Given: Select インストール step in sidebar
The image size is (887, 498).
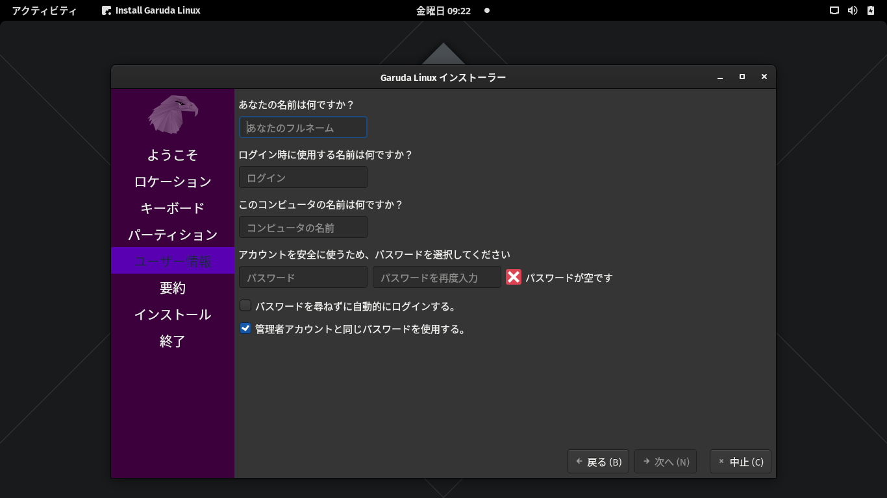Looking at the screenshot, I should point(173,314).
